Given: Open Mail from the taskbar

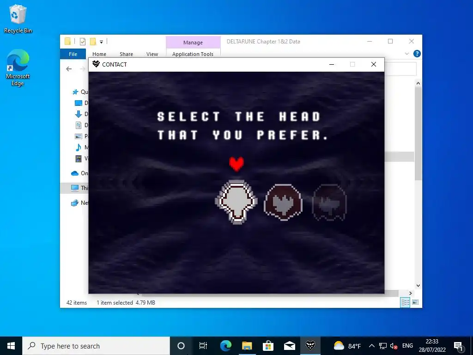Looking at the screenshot, I should [x=289, y=346].
